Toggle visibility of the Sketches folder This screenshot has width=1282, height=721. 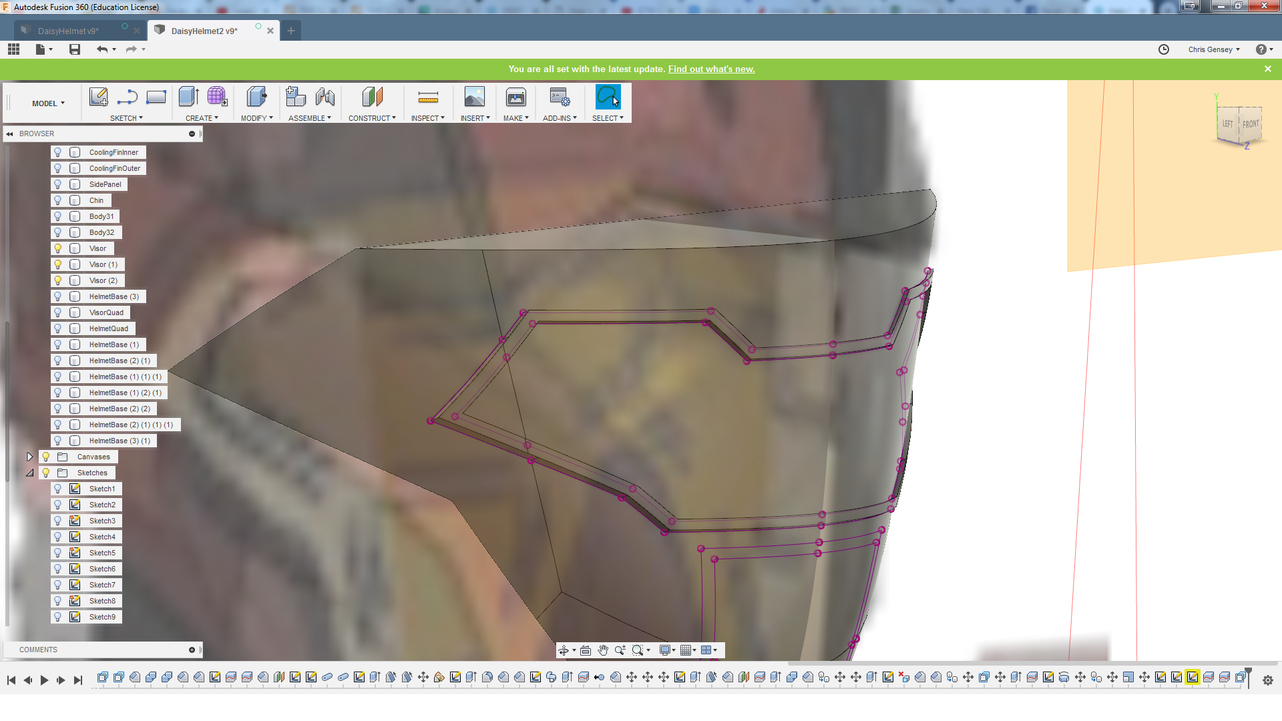click(x=46, y=473)
